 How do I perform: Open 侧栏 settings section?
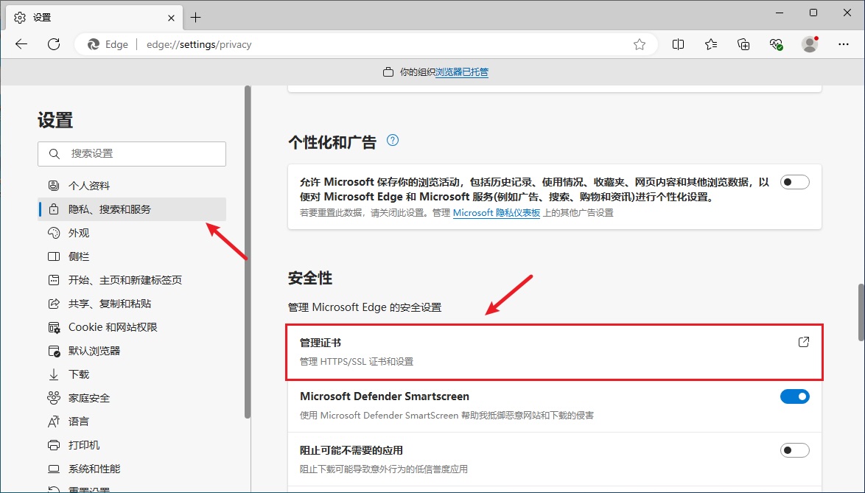point(132,256)
